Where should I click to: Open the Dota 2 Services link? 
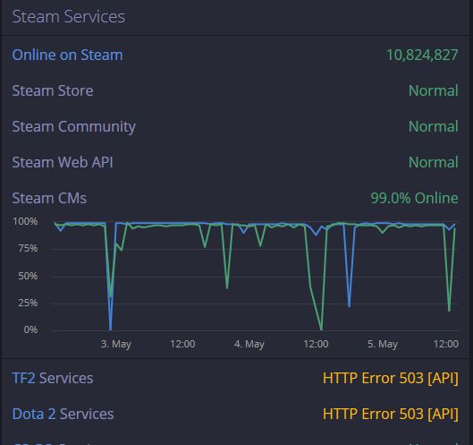click(x=63, y=414)
